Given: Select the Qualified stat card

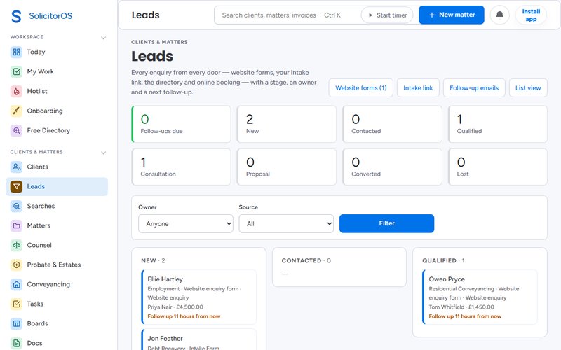Looking at the screenshot, I should click(498, 124).
